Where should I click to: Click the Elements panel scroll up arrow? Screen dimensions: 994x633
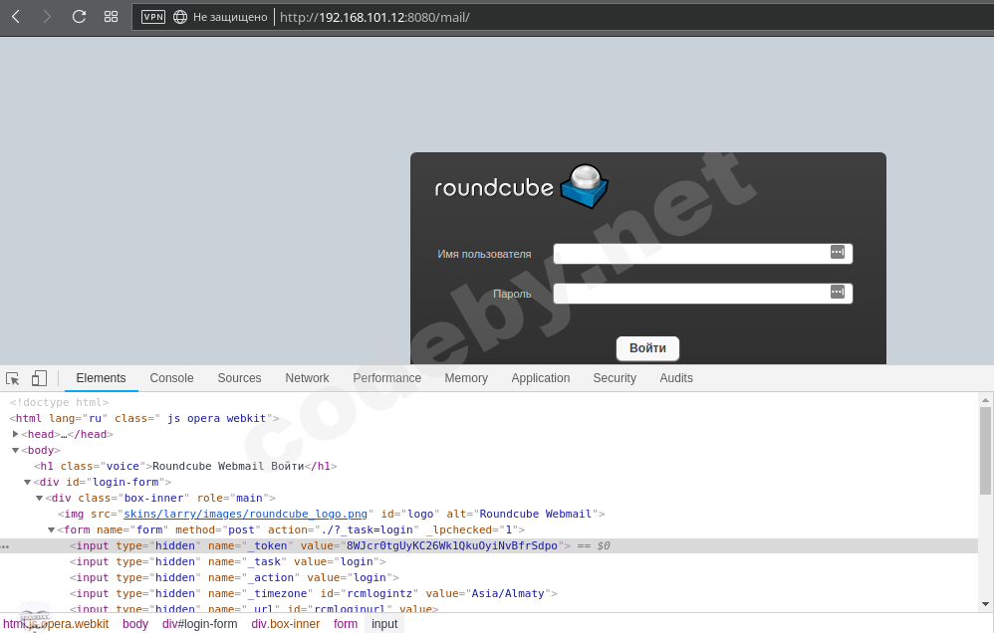985,400
